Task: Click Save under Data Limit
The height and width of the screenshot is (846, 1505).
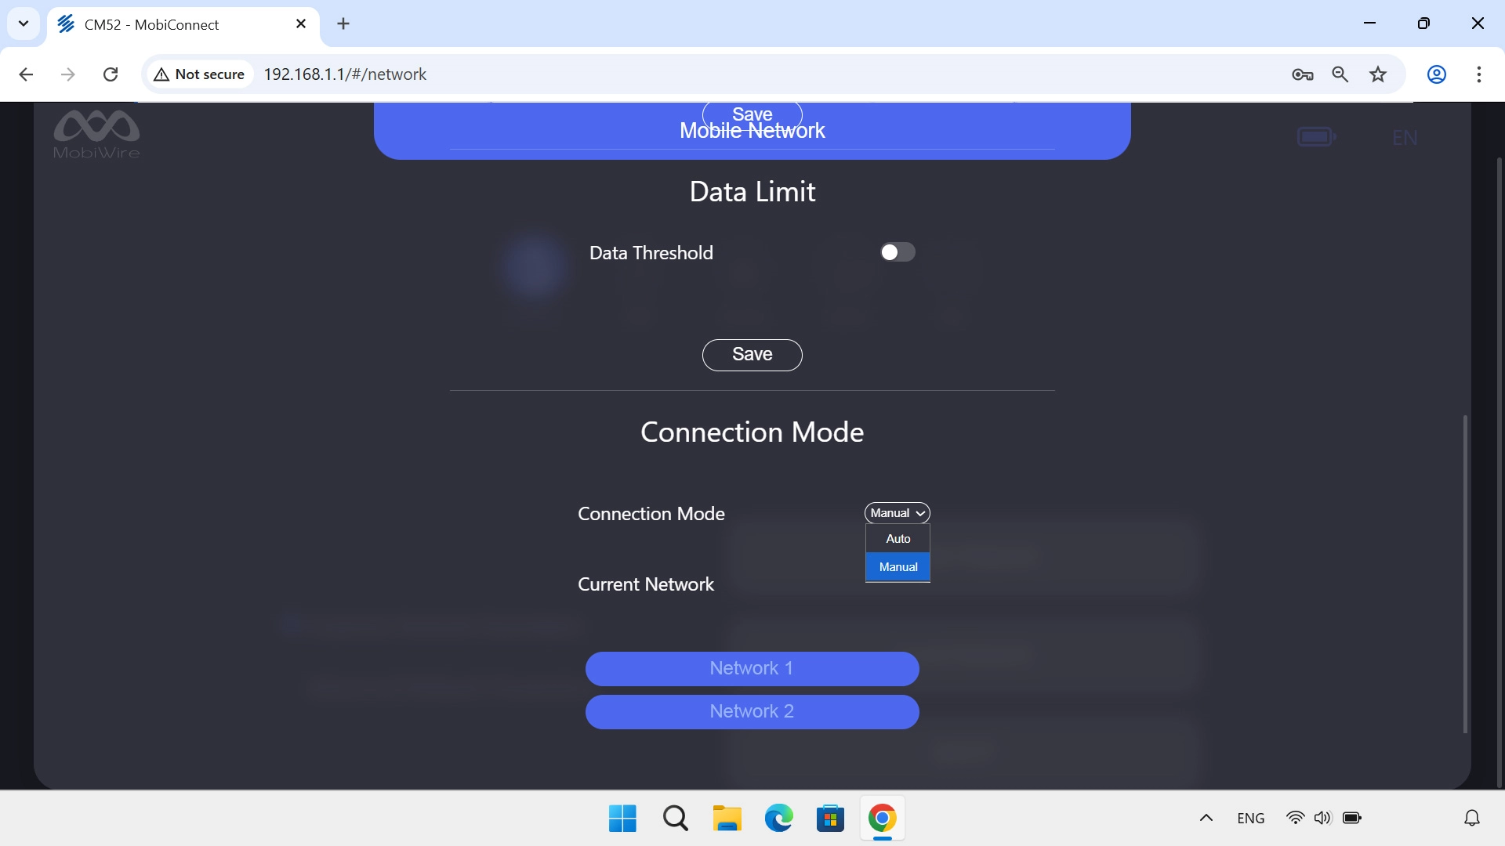Action: (x=752, y=355)
